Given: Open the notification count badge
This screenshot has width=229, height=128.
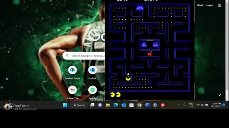Looking at the screenshot, I should (224, 105).
